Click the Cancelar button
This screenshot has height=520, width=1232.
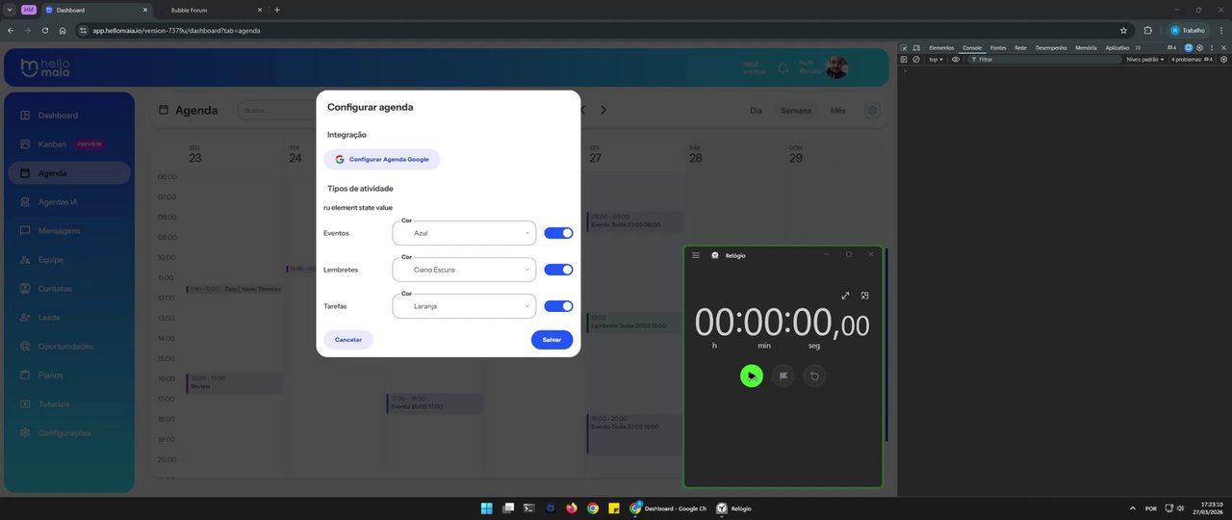point(348,340)
